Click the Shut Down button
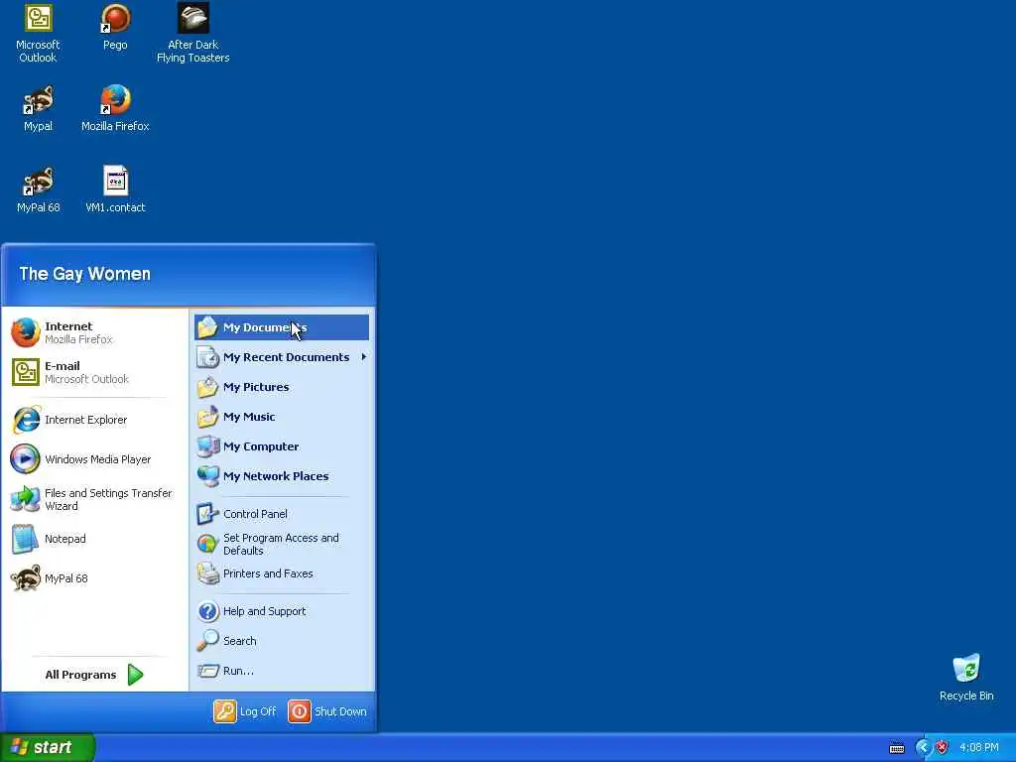 [x=327, y=711]
